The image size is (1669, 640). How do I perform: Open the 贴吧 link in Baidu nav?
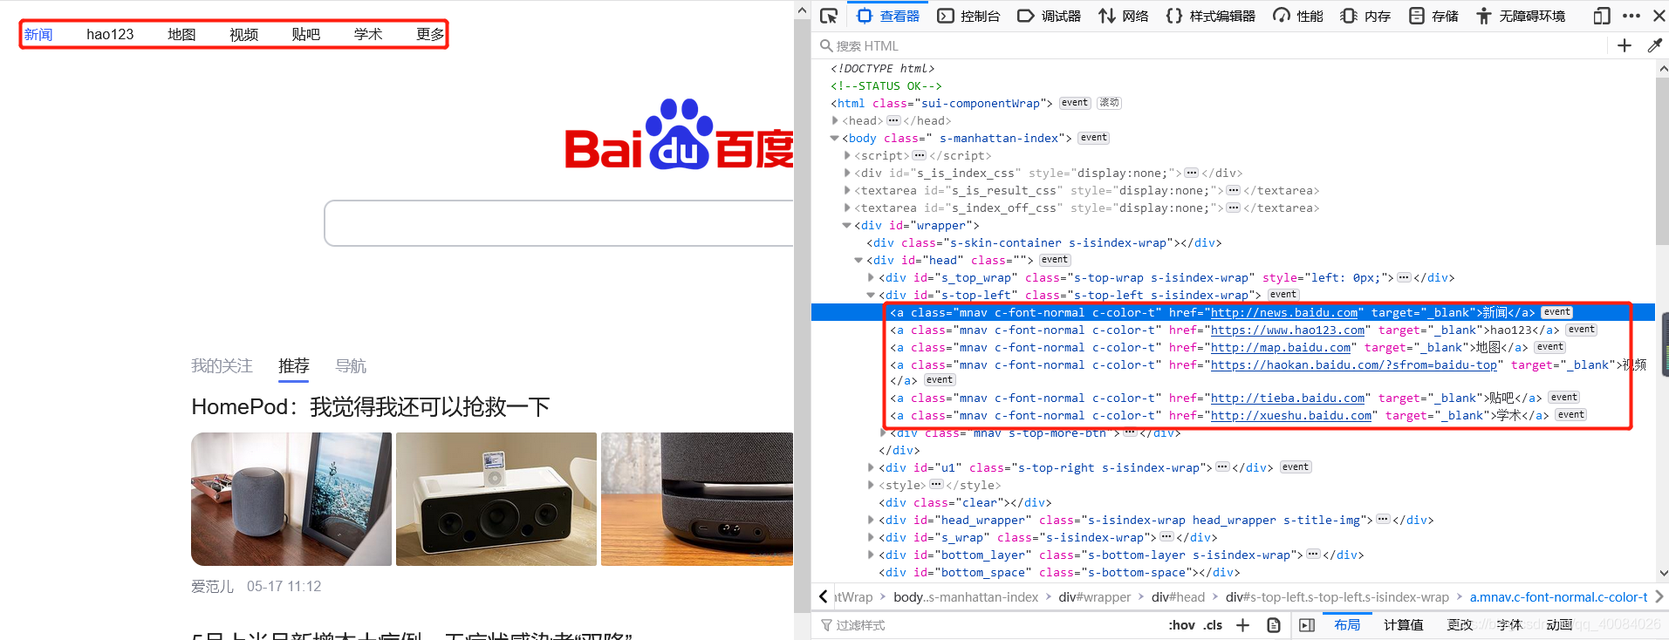(x=305, y=34)
